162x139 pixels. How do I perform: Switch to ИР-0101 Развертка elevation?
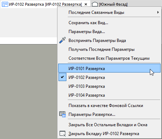[109, 68]
